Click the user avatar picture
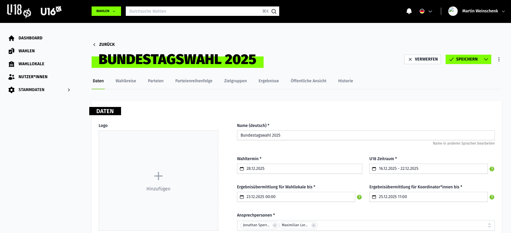Image resolution: width=511 pixels, height=233 pixels. (x=453, y=11)
